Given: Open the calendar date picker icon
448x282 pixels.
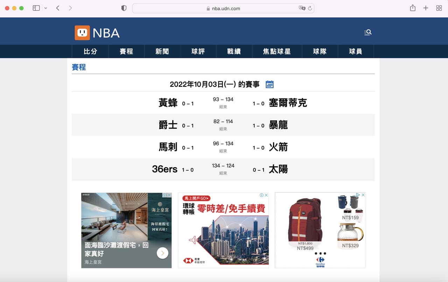Looking at the screenshot, I should click(269, 84).
